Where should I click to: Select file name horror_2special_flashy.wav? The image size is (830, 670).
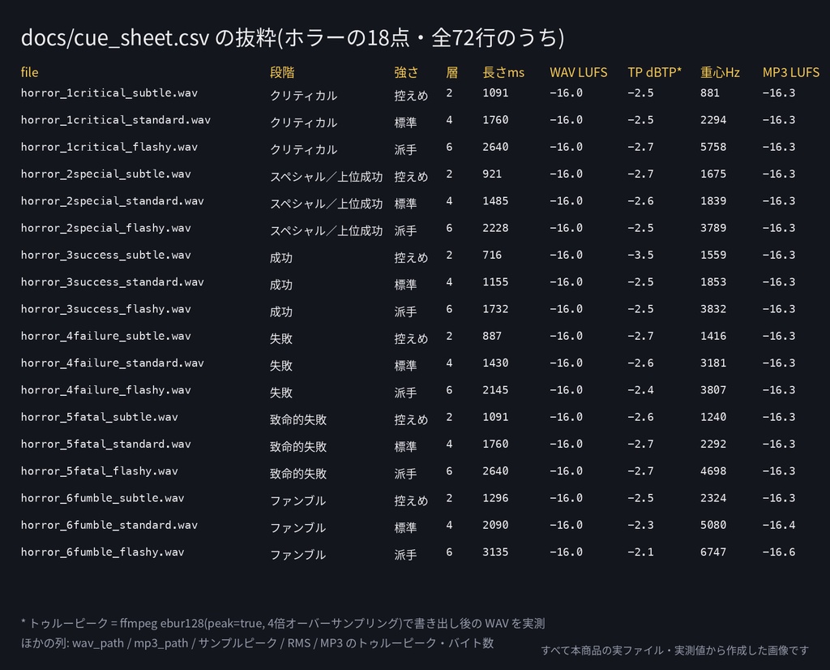coord(106,228)
